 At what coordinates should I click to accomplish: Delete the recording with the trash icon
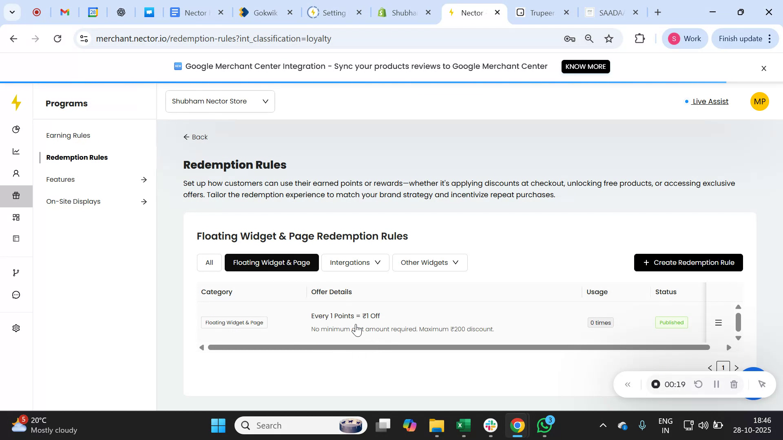click(x=734, y=385)
